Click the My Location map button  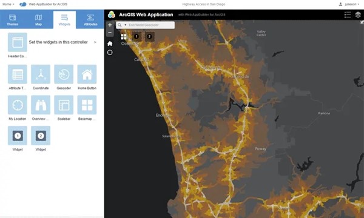coord(110,53)
